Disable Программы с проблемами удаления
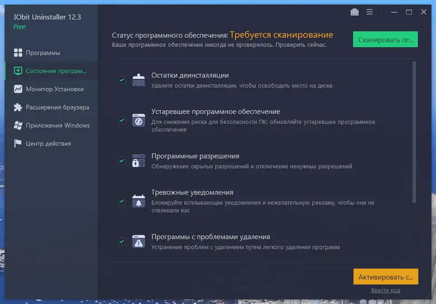The width and height of the screenshot is (436, 304). click(121, 241)
